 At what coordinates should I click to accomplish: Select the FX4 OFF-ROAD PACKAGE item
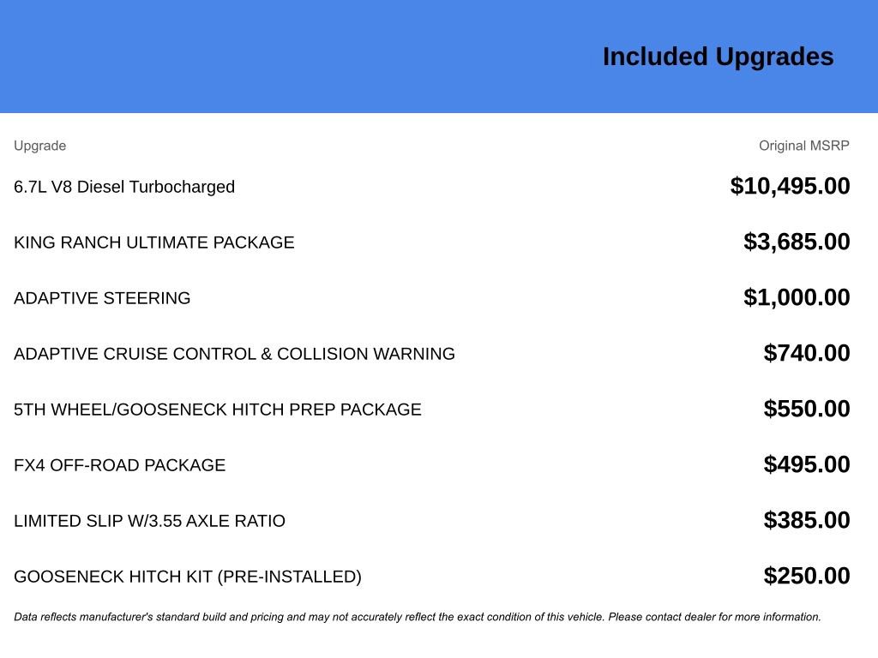tap(120, 465)
